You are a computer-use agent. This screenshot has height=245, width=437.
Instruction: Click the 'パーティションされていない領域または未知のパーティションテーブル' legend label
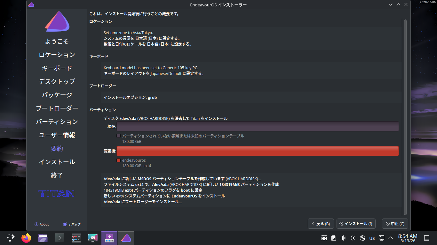[183, 136]
